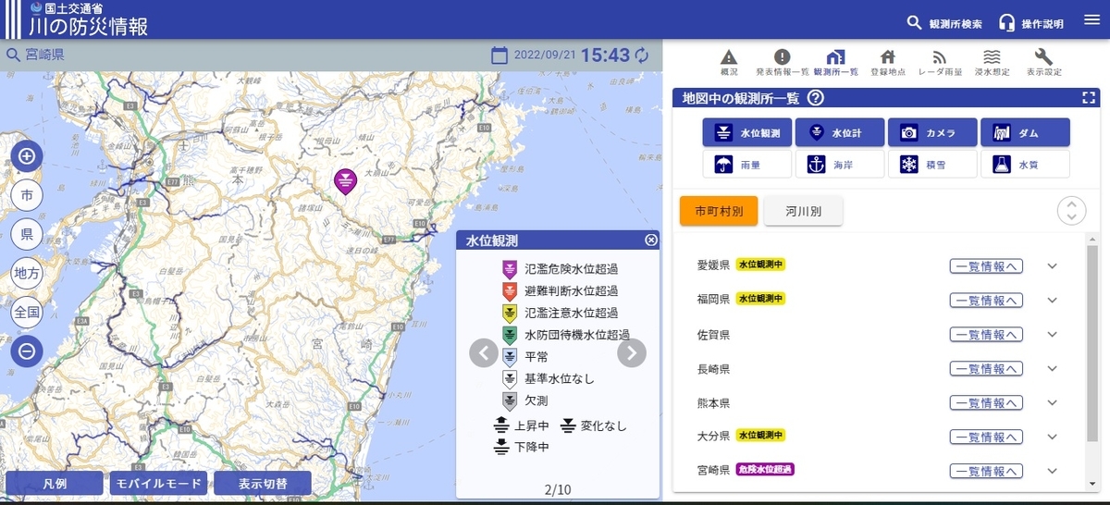
Task: Select the 観測所一覧 stations list tab
Action: pos(835,62)
